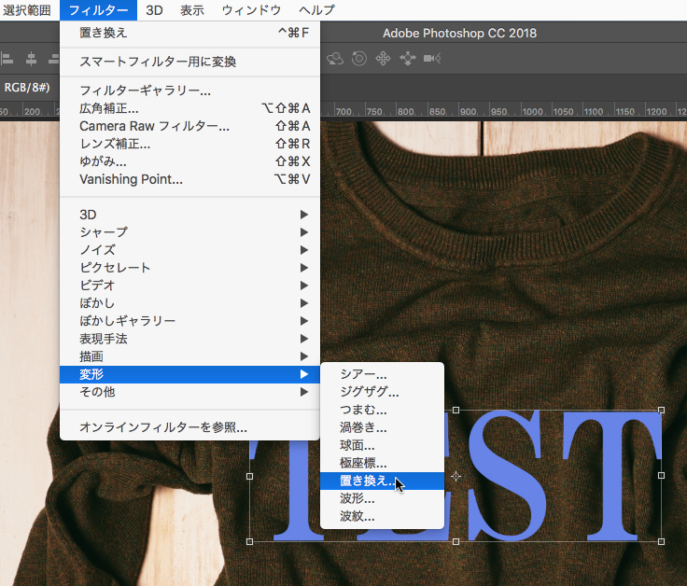Click the 3D slide camera icon
Image resolution: width=687 pixels, height=586 pixels.
pyautogui.click(x=408, y=58)
